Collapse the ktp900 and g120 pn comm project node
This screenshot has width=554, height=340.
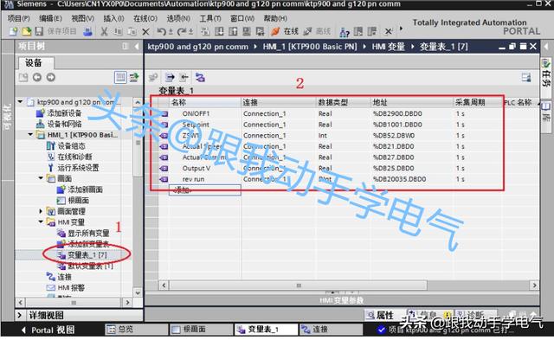tap(21, 102)
